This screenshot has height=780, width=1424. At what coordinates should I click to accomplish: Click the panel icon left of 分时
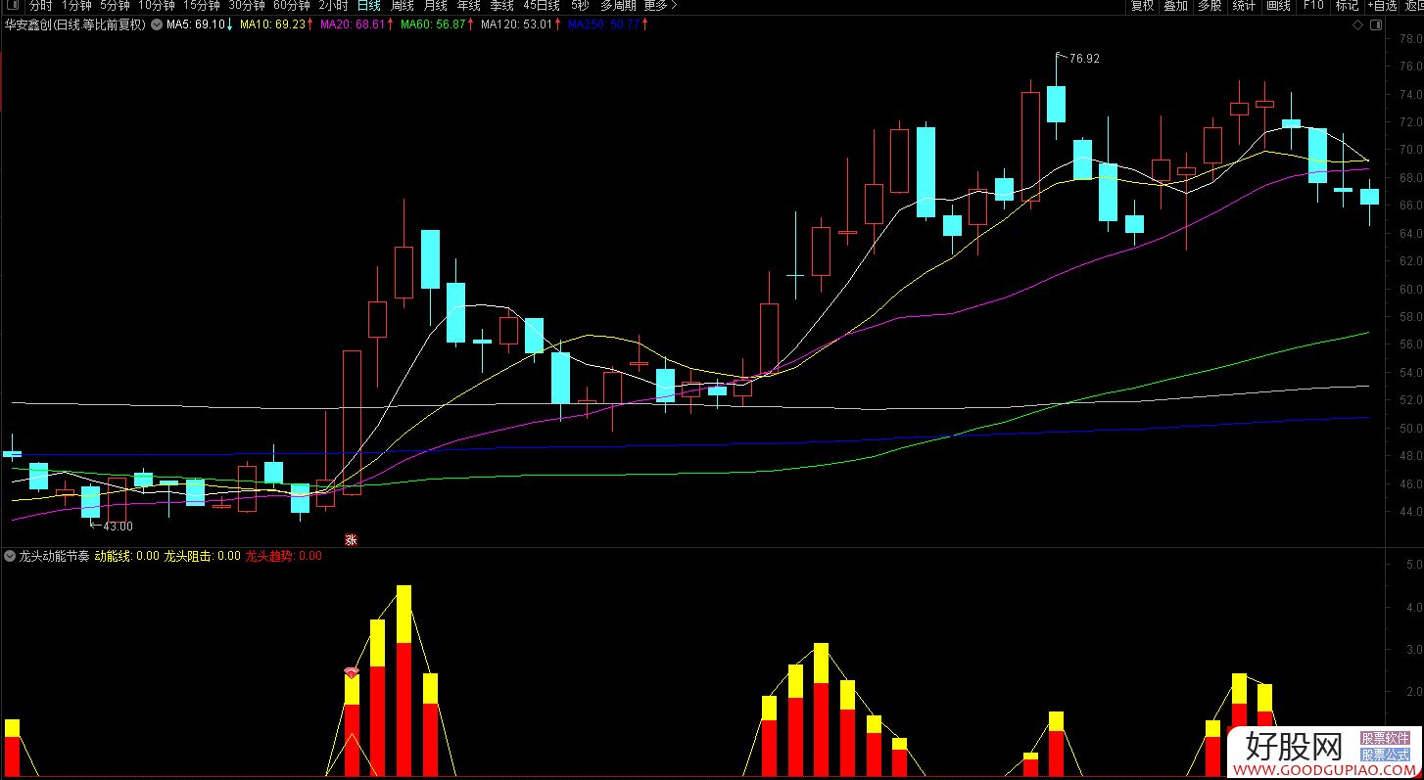pos(12,6)
